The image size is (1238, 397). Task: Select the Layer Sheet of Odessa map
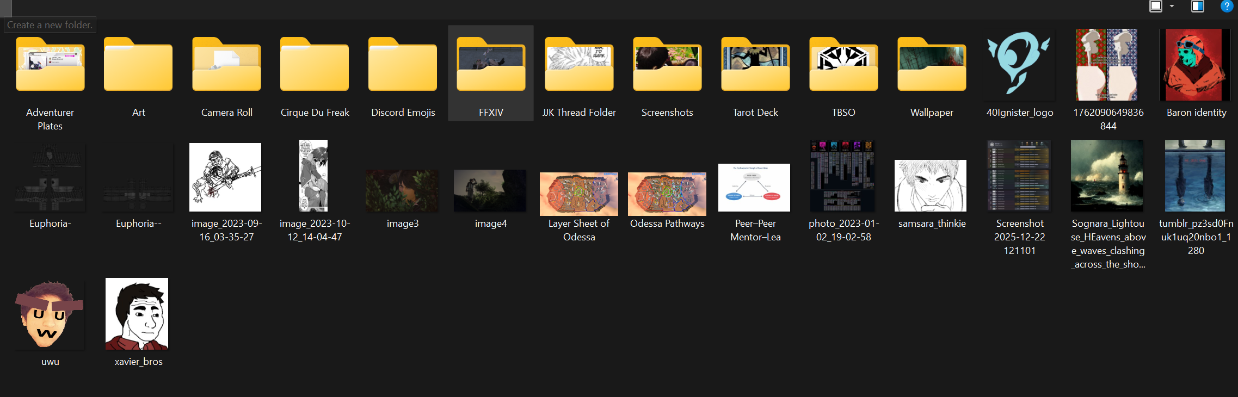click(x=579, y=194)
